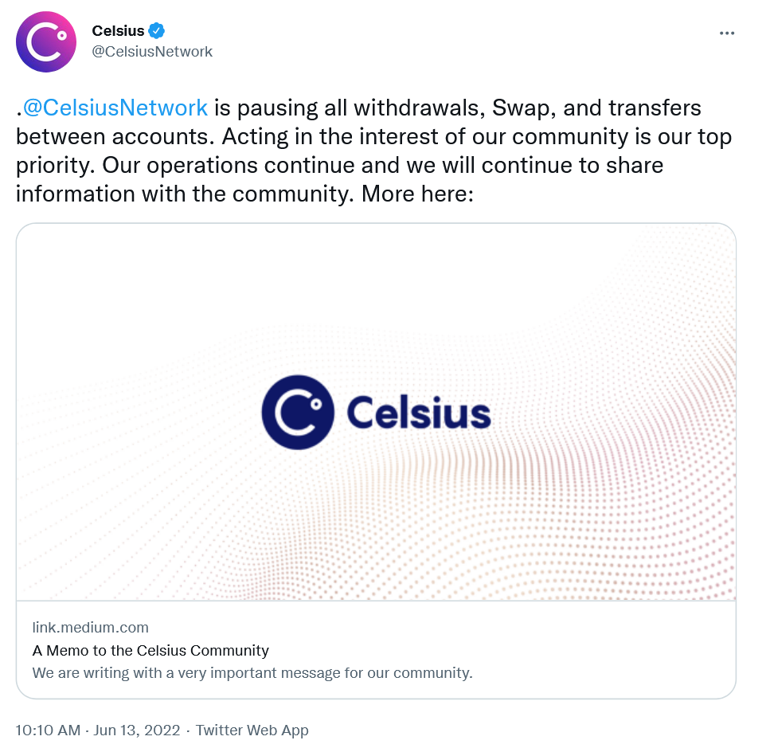The height and width of the screenshot is (752, 770).
Task: Click the 10:10 AM timestamp
Action: [48, 730]
